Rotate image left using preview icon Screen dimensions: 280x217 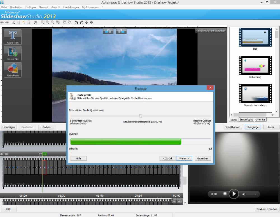click(108, 31)
